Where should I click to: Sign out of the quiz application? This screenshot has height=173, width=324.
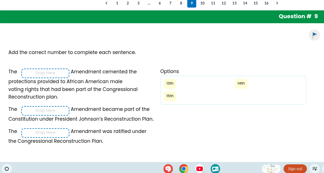tap(295, 169)
